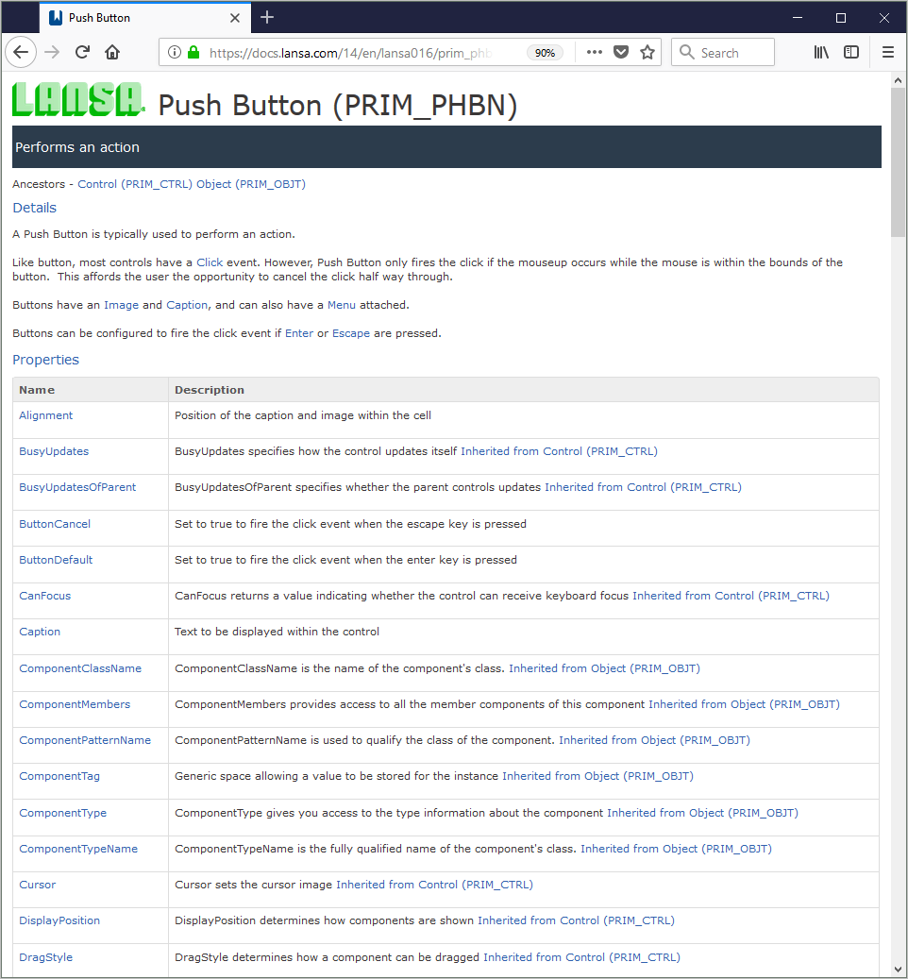Screen dimensions: 908x979
Task: Follow the Menu link
Action: click(342, 305)
